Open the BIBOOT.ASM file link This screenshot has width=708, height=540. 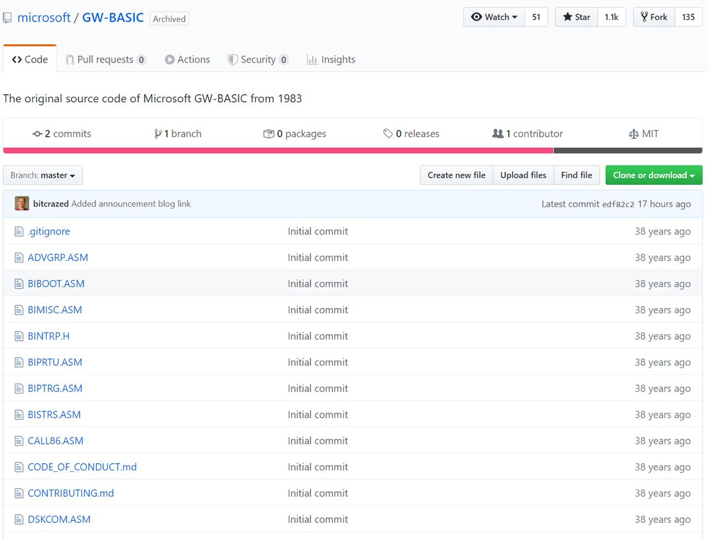(x=56, y=284)
